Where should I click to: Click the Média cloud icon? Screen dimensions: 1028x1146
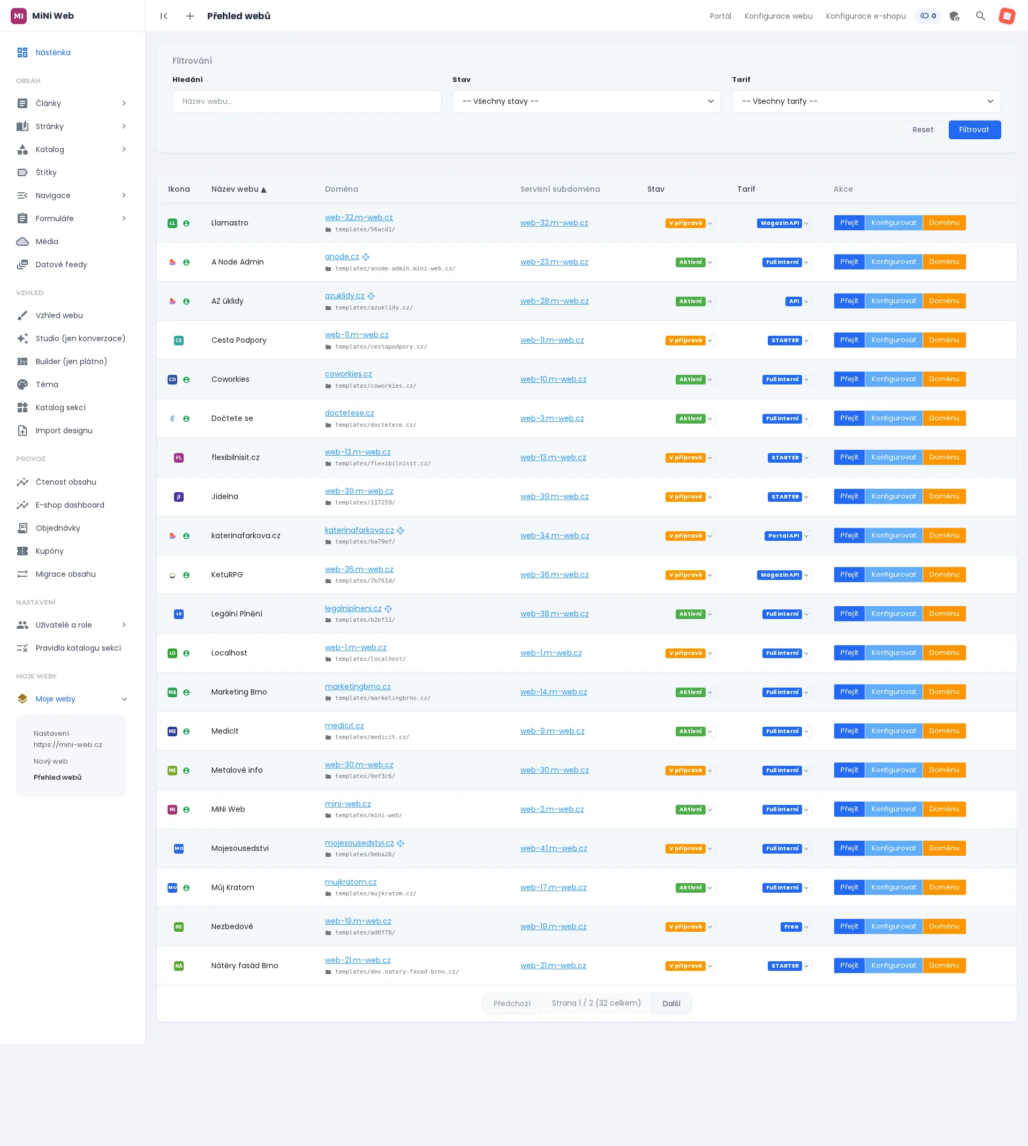[x=22, y=242]
